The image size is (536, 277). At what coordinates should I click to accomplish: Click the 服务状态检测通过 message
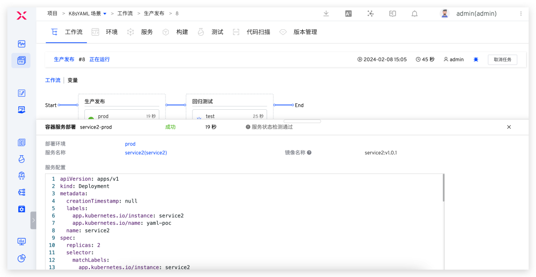pyautogui.click(x=272, y=127)
